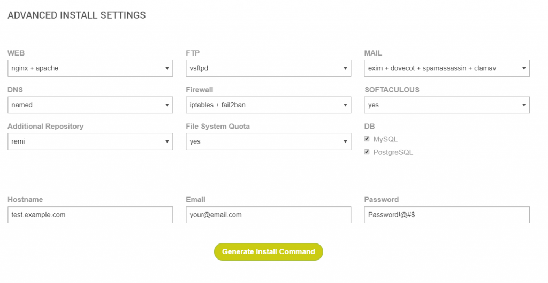The width and height of the screenshot is (548, 283).
Task: Select the Password input field
Action: (x=446, y=215)
